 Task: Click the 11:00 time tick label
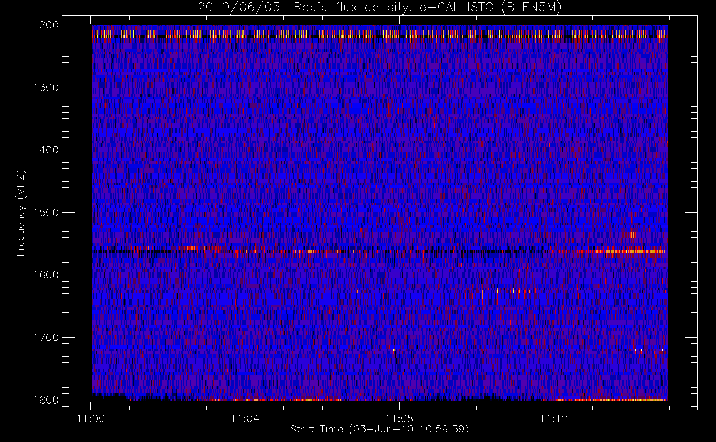coord(91,419)
